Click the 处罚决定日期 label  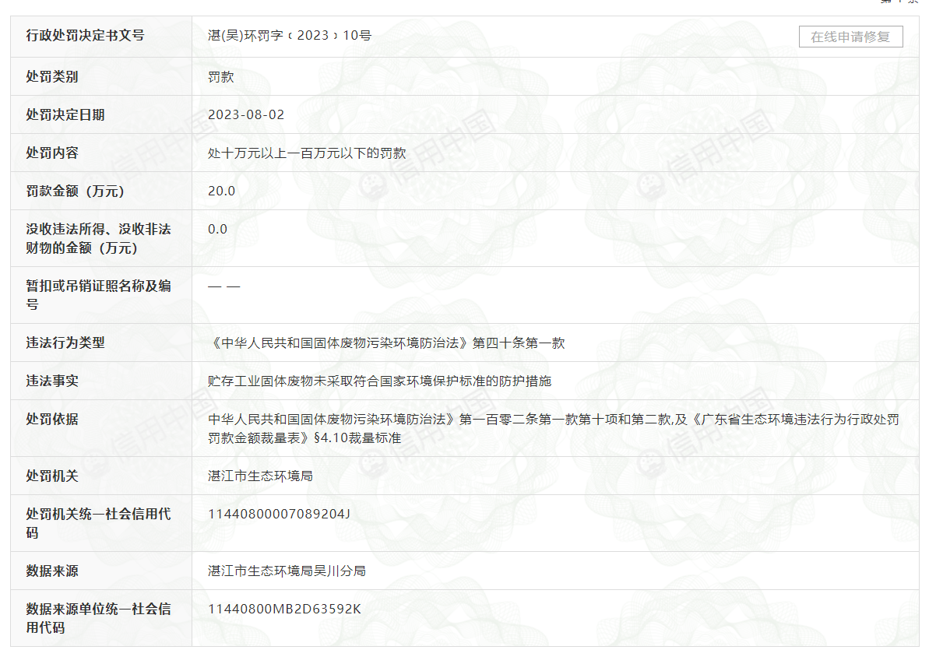tap(65, 115)
